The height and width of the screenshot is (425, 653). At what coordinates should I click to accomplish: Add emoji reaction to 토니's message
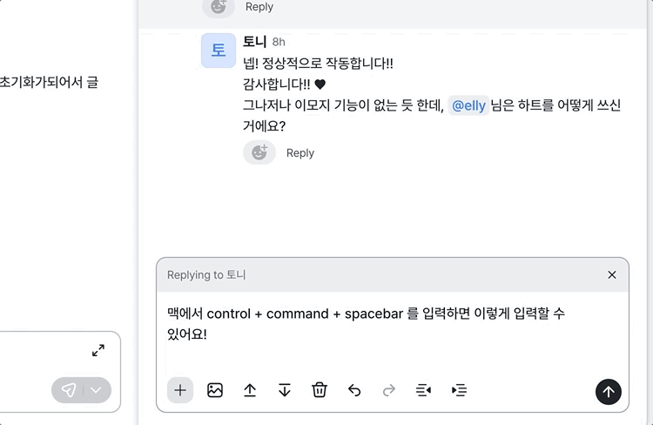pyautogui.click(x=259, y=152)
